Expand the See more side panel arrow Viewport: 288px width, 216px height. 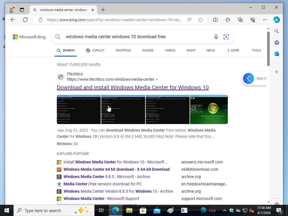[249, 78]
